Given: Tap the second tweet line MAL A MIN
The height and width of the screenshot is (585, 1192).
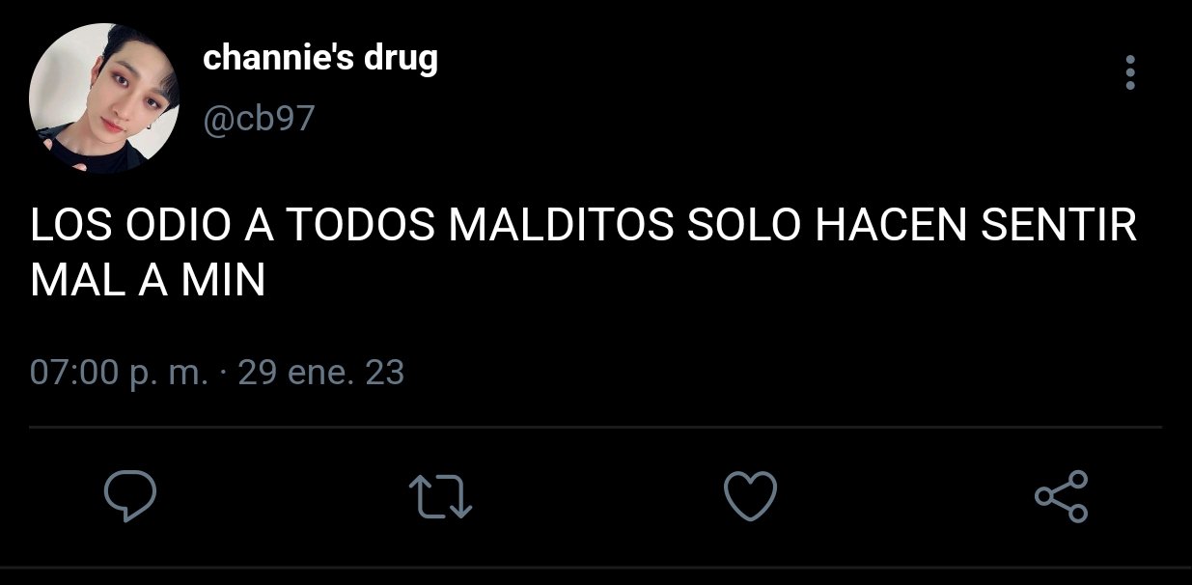Looking at the screenshot, I should tap(148, 280).
